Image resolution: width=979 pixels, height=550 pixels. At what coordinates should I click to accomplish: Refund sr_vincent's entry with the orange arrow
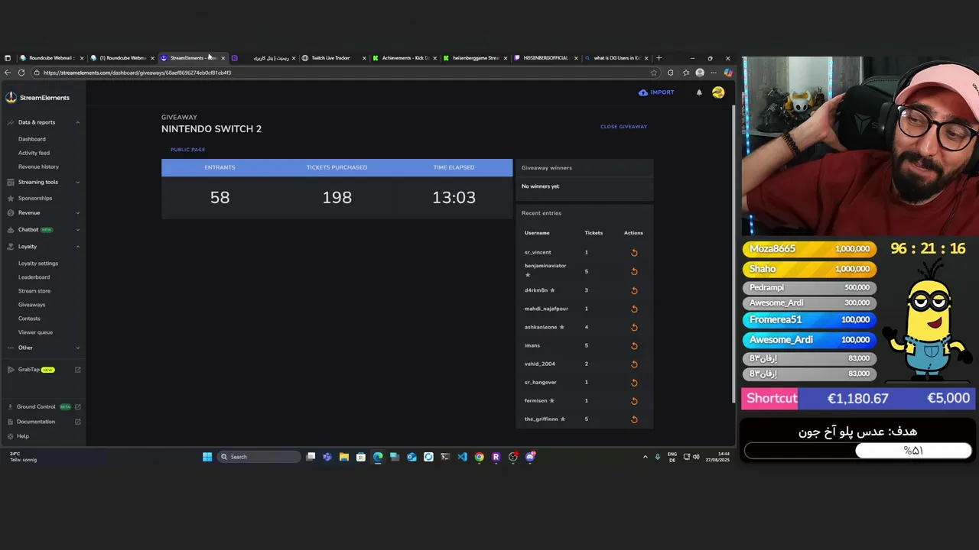(634, 253)
